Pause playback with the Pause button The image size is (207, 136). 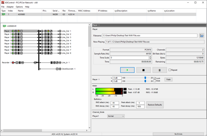[160, 70]
